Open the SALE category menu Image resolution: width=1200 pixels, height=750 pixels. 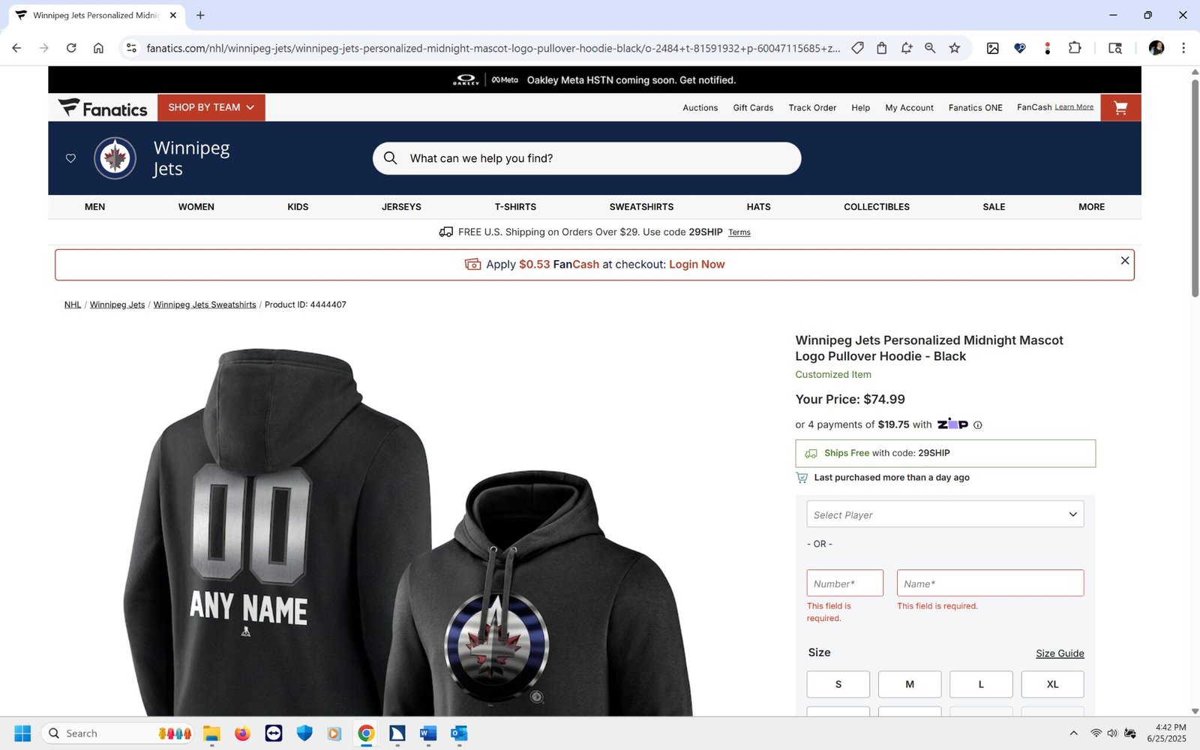coord(994,207)
